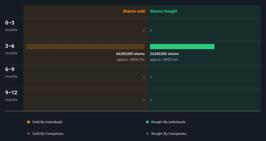Click the bought zero value in 9–12 months row
Image resolution: width=266 pixels, height=141 pixels.
click(151, 100)
